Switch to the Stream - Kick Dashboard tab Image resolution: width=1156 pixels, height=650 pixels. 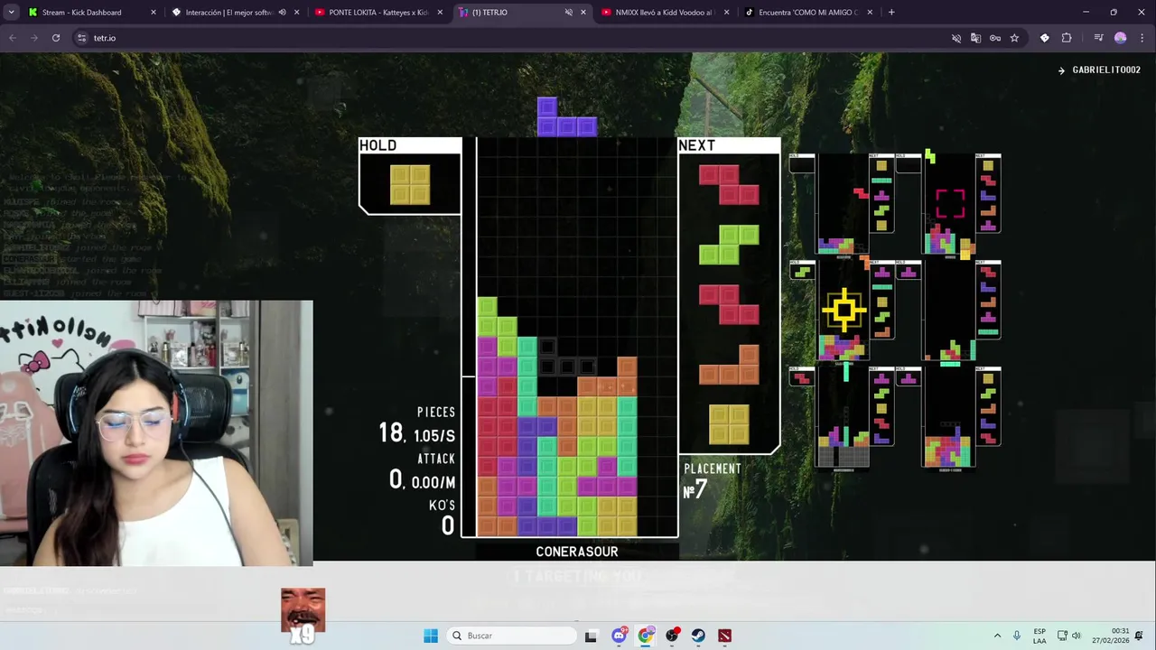tap(90, 13)
